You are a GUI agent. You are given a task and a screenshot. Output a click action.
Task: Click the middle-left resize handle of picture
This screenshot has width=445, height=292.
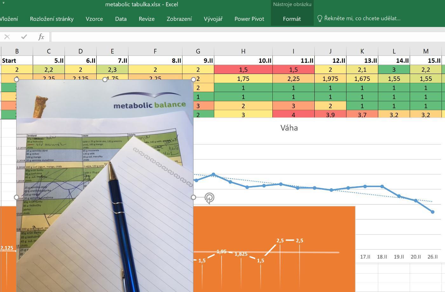click(17, 197)
